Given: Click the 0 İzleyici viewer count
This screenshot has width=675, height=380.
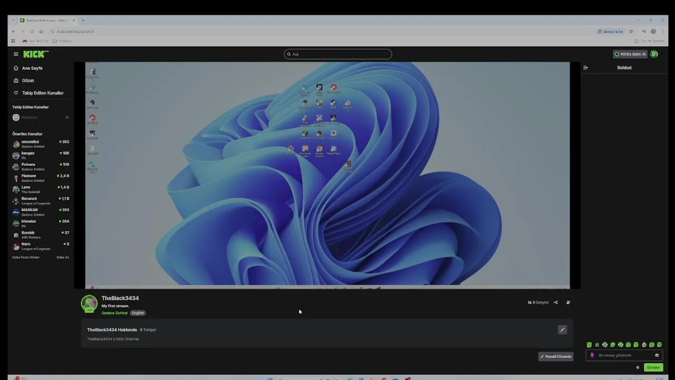Looking at the screenshot, I should pyautogui.click(x=538, y=302).
